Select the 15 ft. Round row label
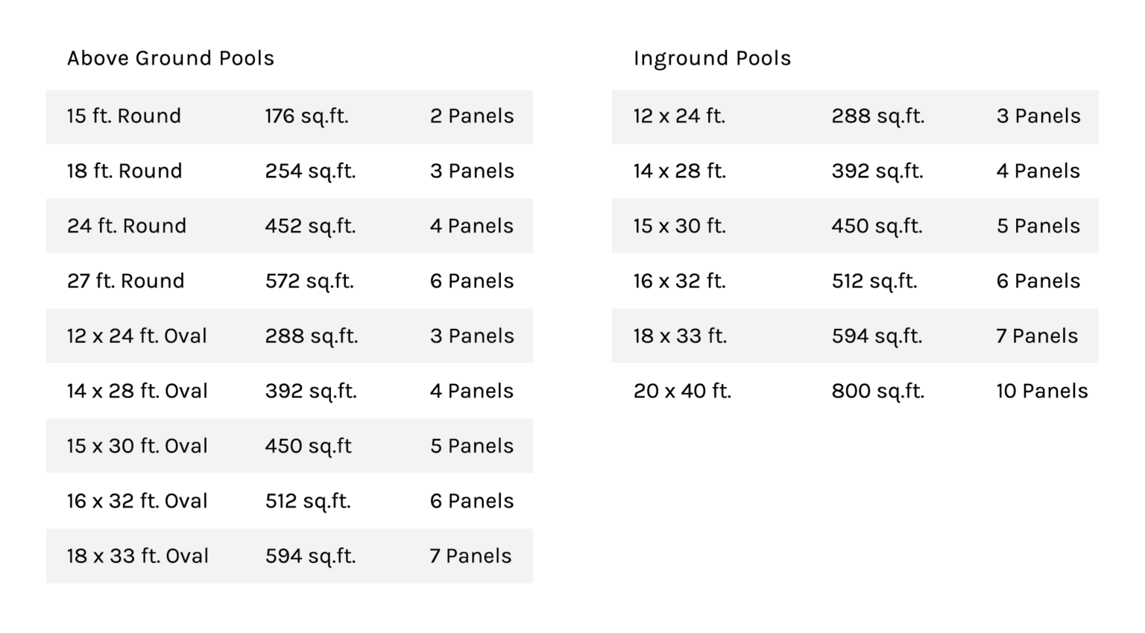The width and height of the screenshot is (1145, 633). coord(124,116)
